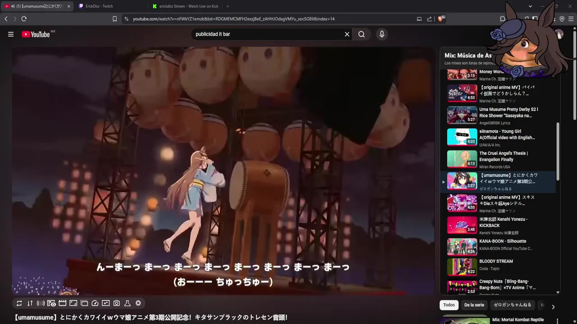Open the playback speed gauge icon
Image resolution: width=577 pixels, height=324 pixels.
click(x=95, y=303)
